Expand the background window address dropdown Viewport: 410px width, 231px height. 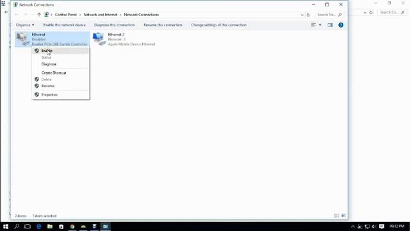(x=365, y=12)
